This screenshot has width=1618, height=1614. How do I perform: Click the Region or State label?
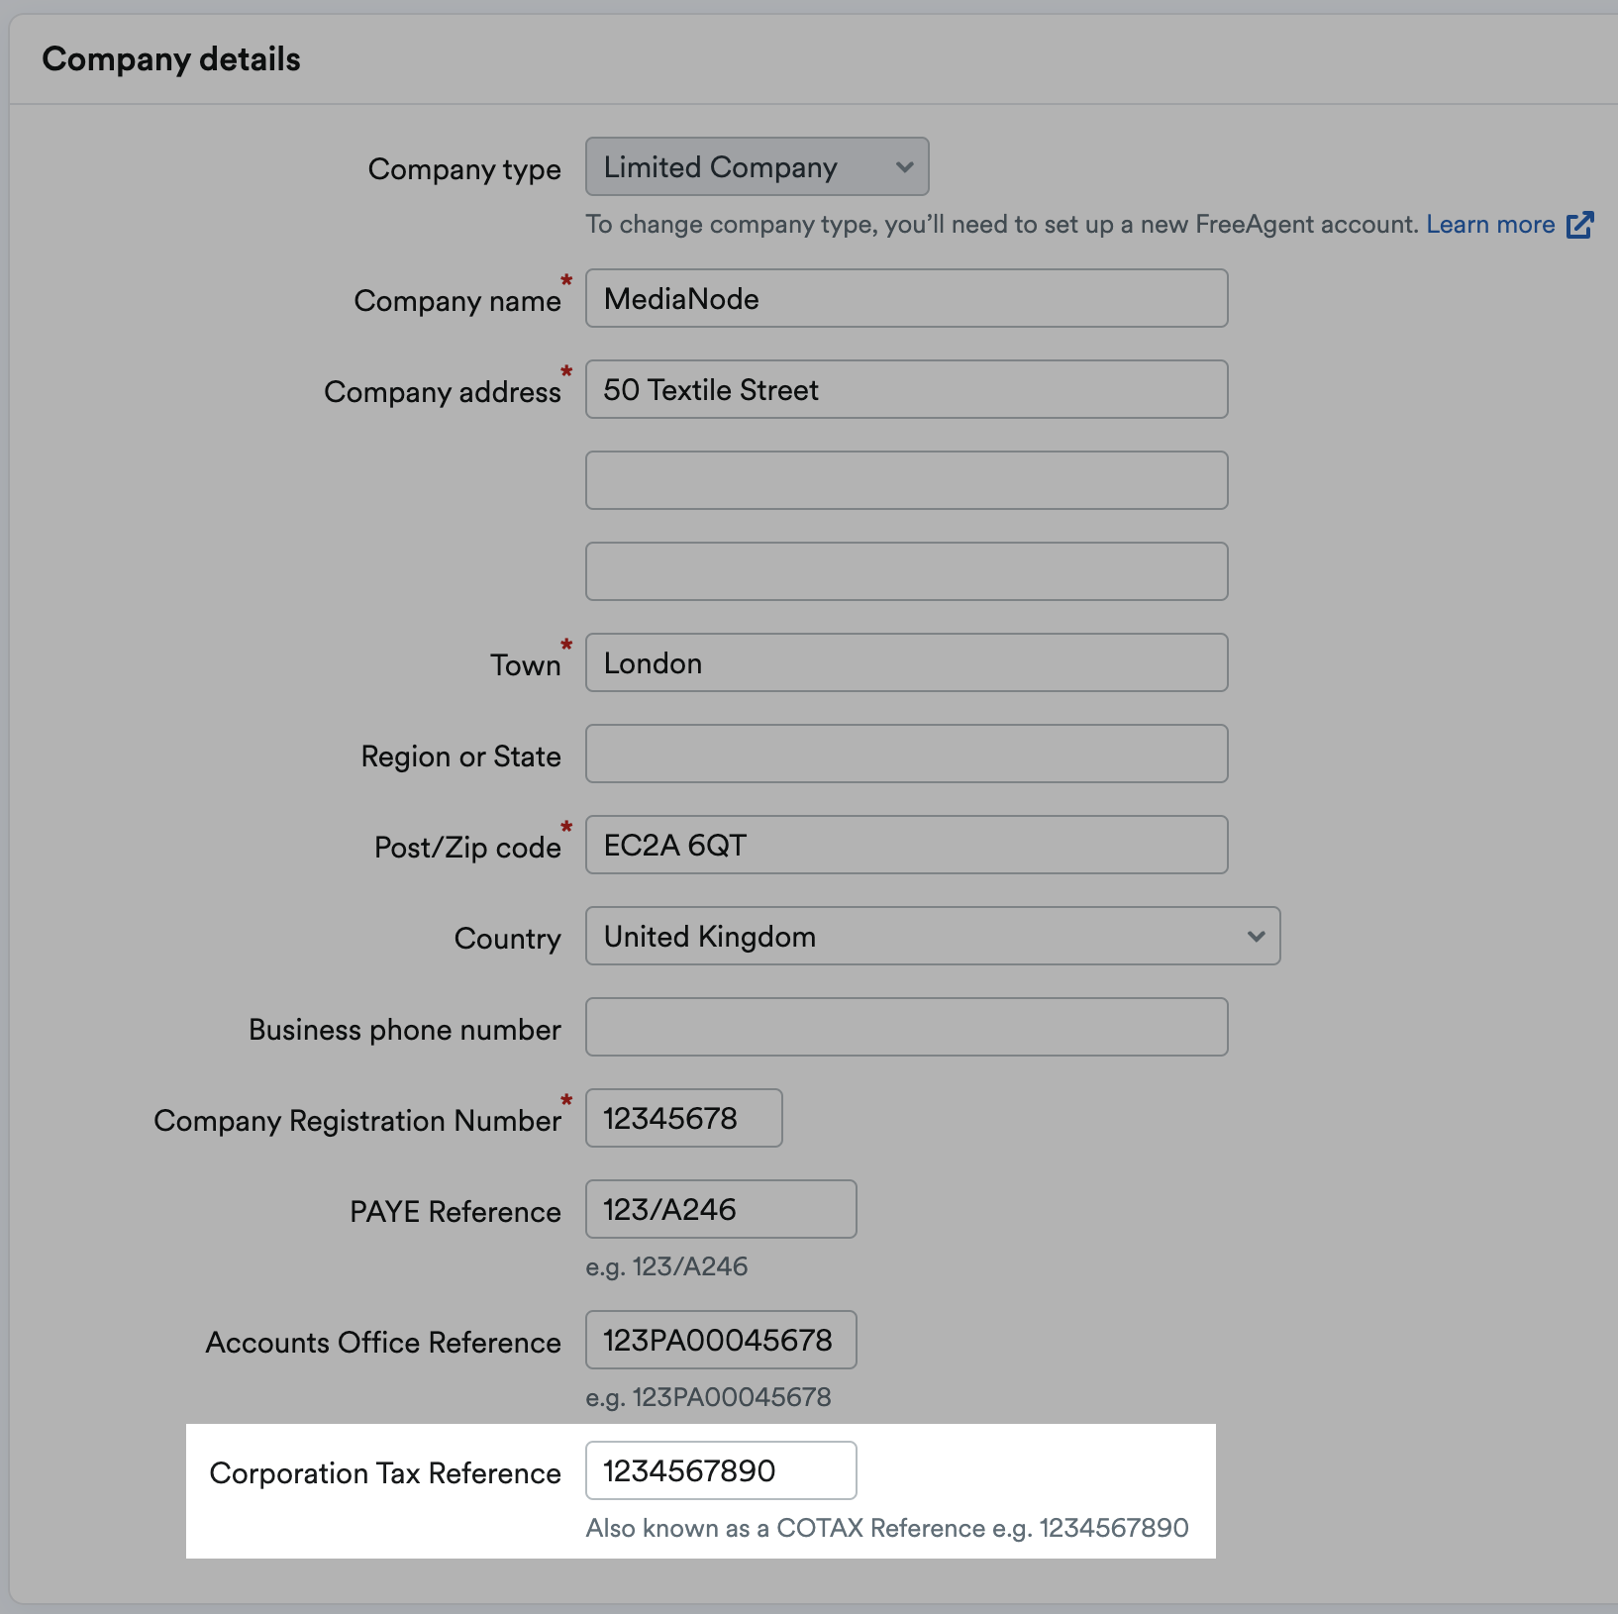click(x=461, y=757)
